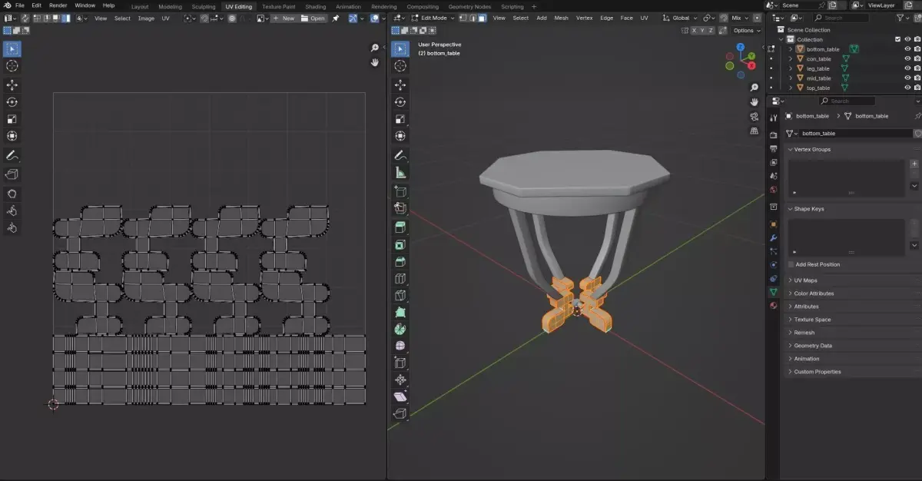Hide con_table in viewport
Image resolution: width=922 pixels, height=481 pixels.
coord(907,58)
